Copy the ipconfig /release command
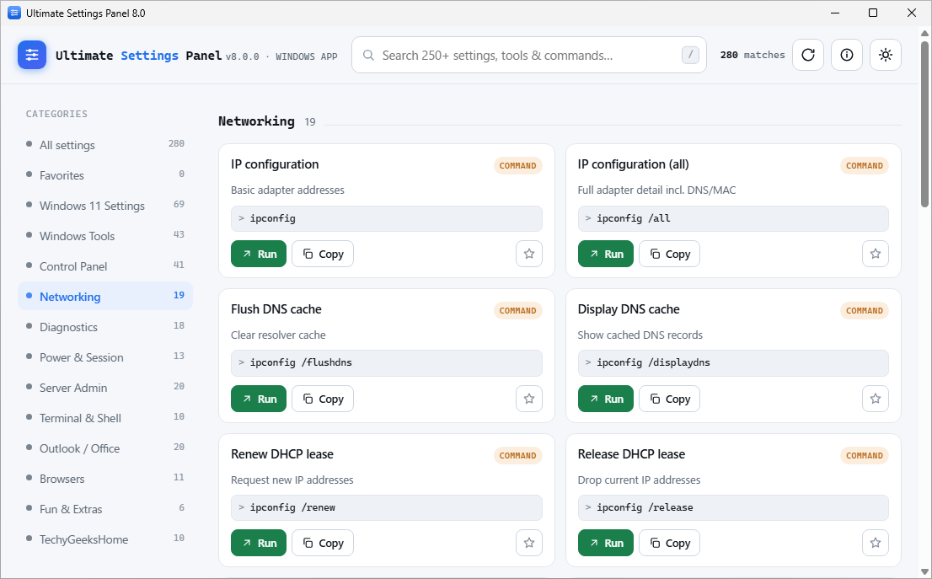 pos(669,543)
